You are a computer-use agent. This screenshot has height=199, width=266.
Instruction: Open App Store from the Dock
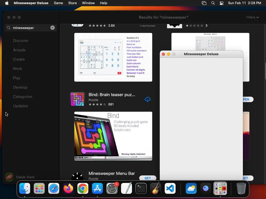[x=97, y=188]
